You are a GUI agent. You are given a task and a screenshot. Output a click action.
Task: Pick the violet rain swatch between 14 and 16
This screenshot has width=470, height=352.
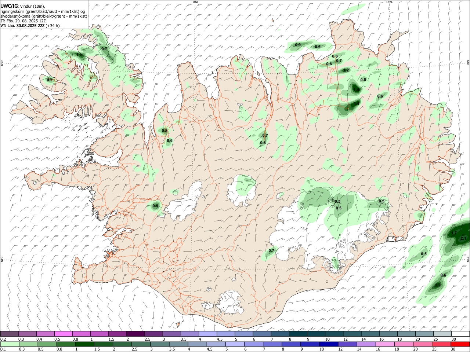[x=366, y=344]
